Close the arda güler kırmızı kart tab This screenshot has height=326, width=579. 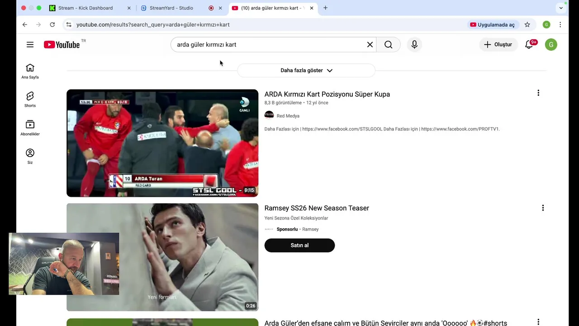[x=312, y=8]
